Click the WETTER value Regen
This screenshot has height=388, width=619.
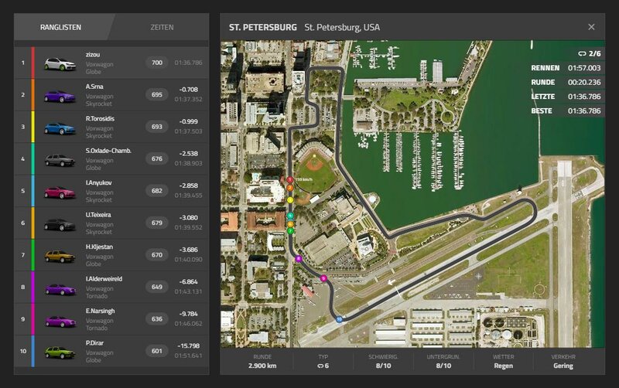pyautogui.click(x=504, y=366)
